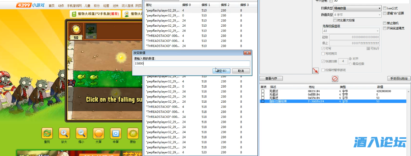Image resolution: width=411 pixels, height=156 pixels.
Task: Enable the Lua公式 checkbox
Action: pyautogui.click(x=385, y=8)
